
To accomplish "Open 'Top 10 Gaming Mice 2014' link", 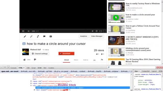I will tap(143, 60).
